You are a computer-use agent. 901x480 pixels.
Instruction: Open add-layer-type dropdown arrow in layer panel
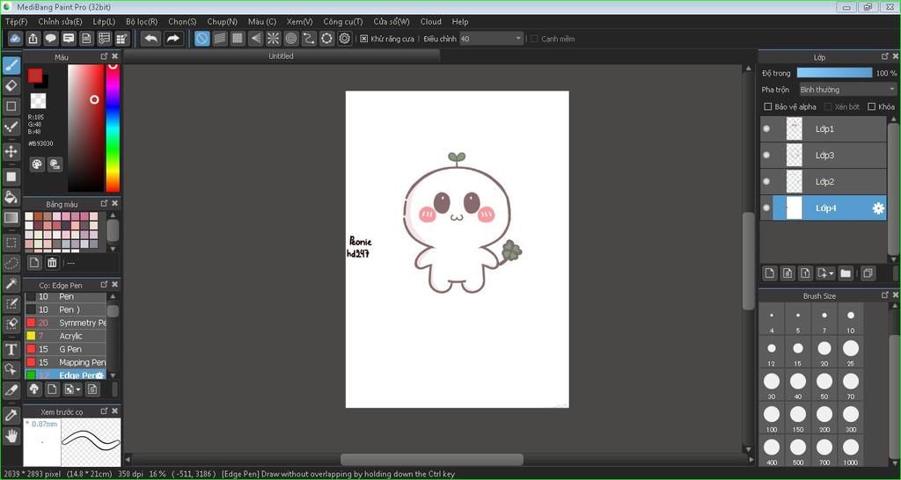[x=831, y=274]
